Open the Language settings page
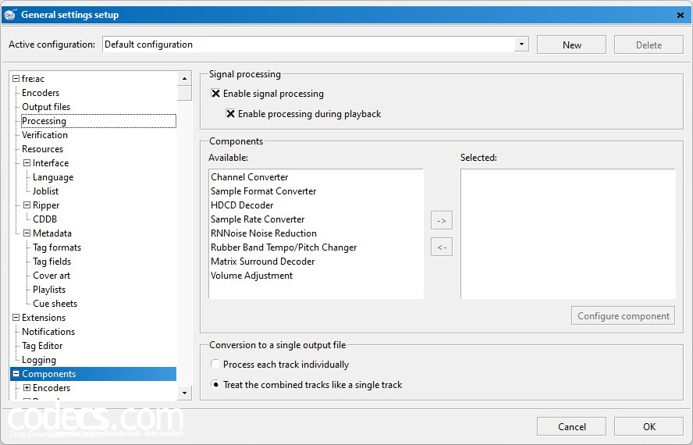 pos(53,177)
